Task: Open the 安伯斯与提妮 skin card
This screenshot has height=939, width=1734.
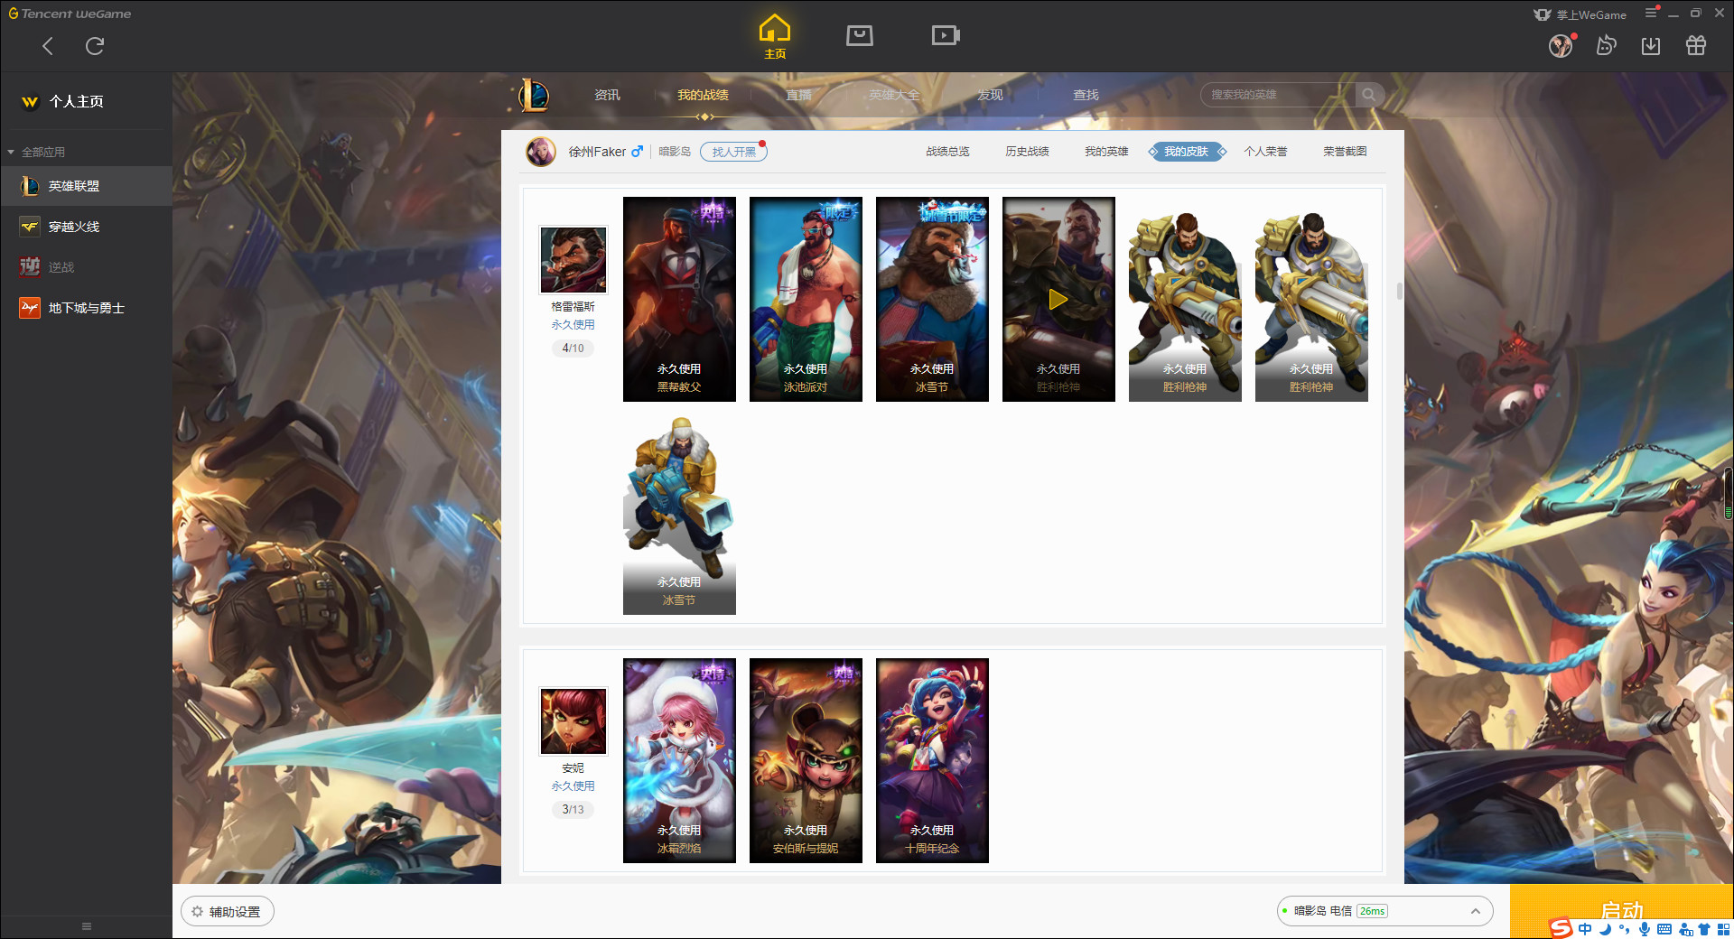Action: point(806,760)
